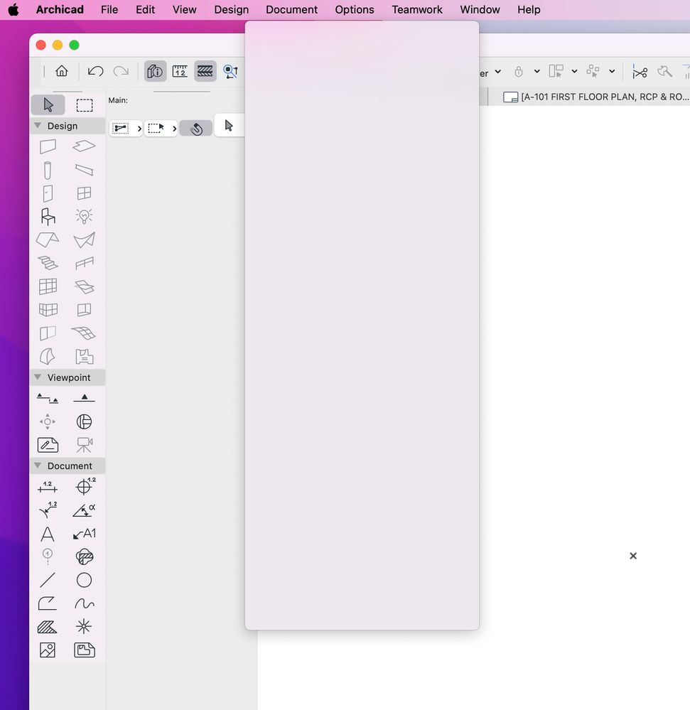The height and width of the screenshot is (710, 690).
Task: Select the Wall tool
Action: [x=48, y=146]
